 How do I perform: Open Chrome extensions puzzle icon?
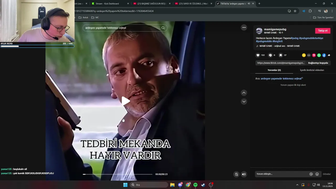[x=310, y=11]
